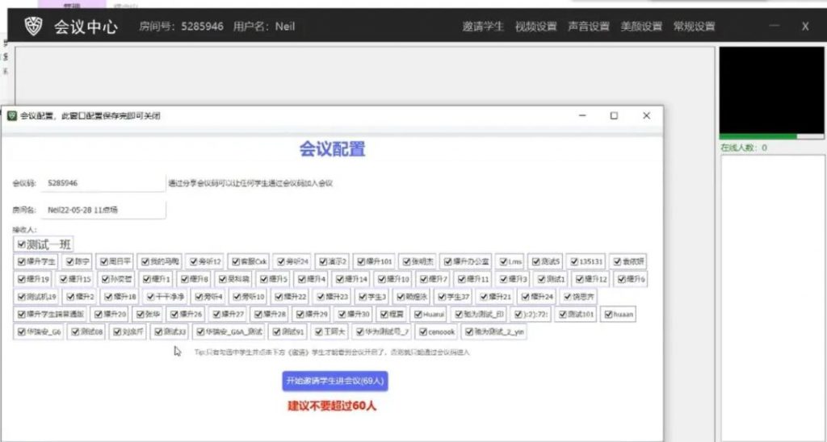Uncheck the Lms checkbox

pyautogui.click(x=503, y=261)
